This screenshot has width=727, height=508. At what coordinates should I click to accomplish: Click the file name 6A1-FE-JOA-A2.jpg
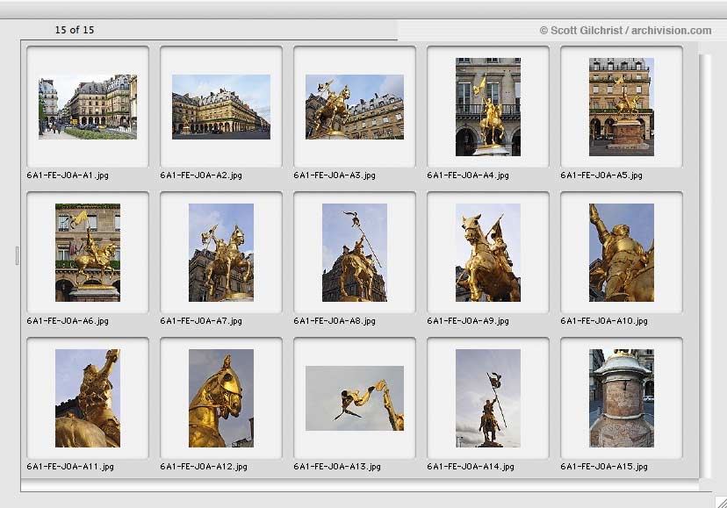[201, 175]
